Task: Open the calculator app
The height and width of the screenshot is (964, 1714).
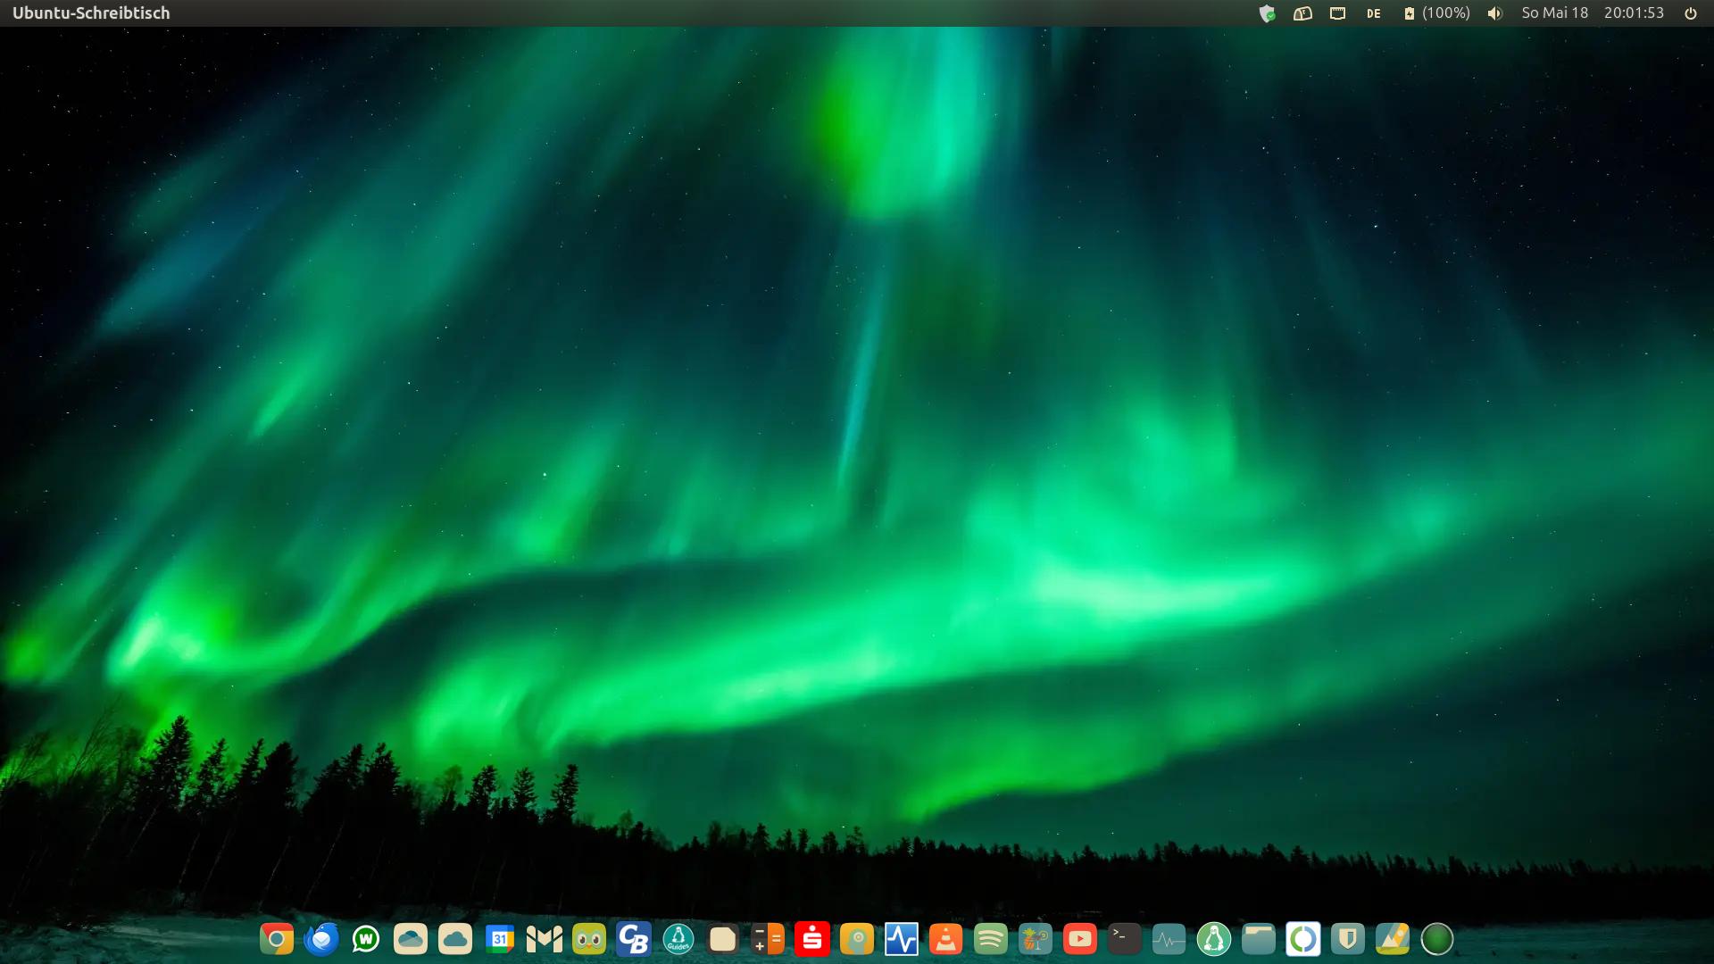Action: [x=768, y=939]
